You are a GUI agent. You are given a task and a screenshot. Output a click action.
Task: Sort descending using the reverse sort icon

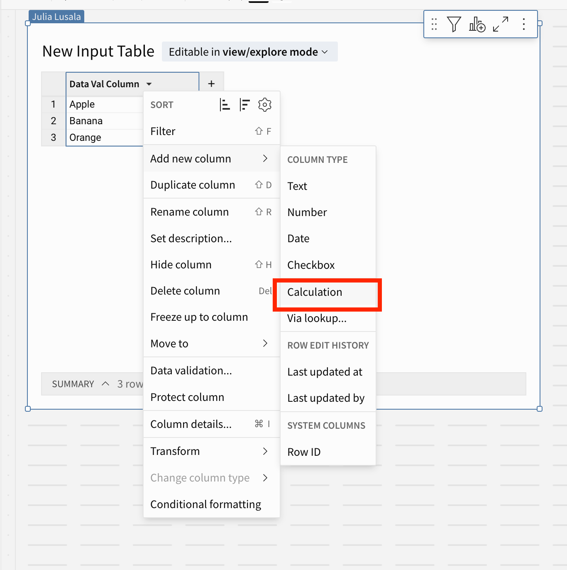pyautogui.click(x=245, y=105)
